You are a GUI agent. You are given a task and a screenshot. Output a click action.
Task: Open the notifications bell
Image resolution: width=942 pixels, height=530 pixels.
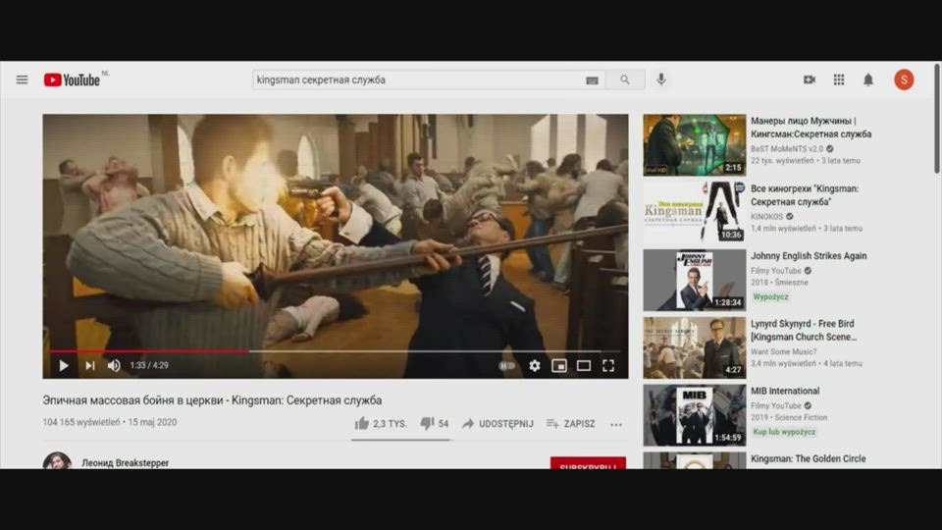[868, 79]
